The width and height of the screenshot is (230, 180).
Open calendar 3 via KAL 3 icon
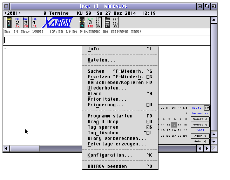pyautogui.click(x=26, y=22)
